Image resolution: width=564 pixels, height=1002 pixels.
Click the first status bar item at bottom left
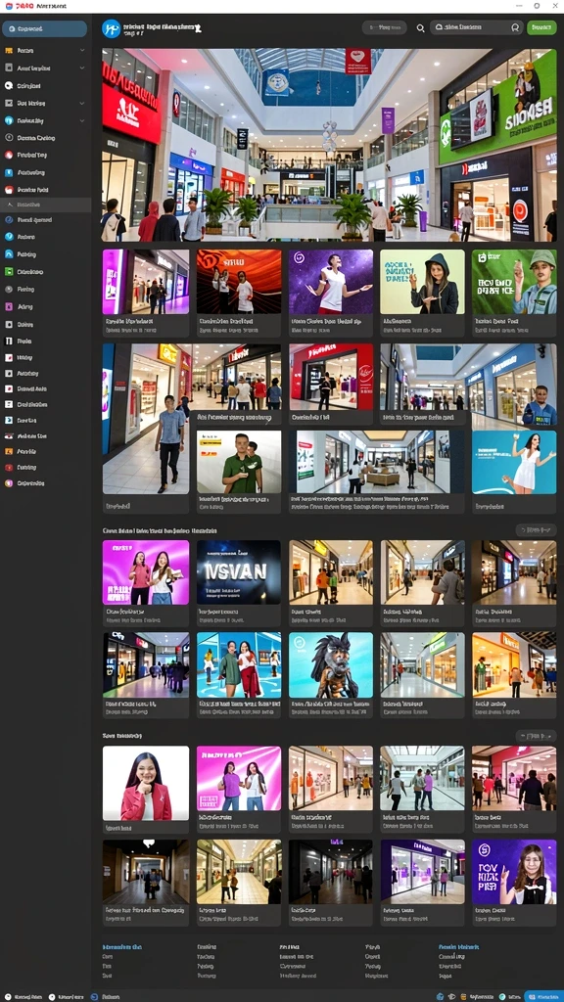coord(23,996)
